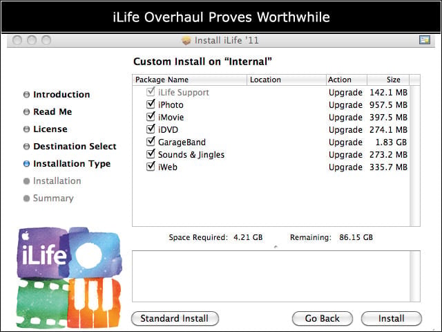Click the Upgrade action in iWeb row
442x332 pixels.
tap(345, 167)
